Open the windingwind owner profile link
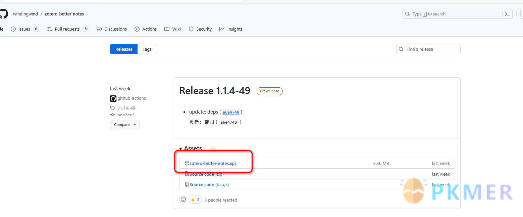 (x=25, y=14)
